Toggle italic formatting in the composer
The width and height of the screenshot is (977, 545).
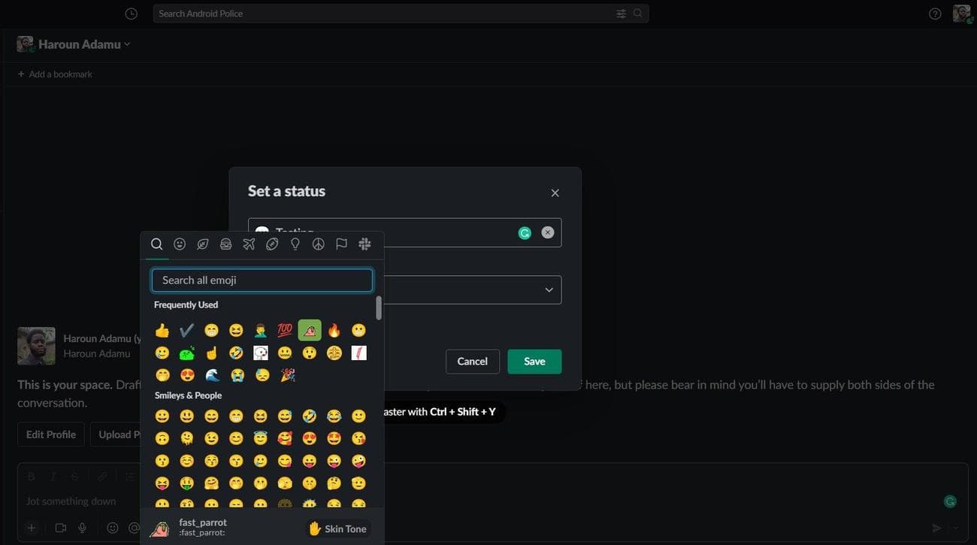pyautogui.click(x=53, y=476)
